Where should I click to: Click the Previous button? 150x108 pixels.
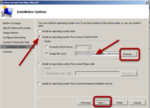(x=85, y=103)
